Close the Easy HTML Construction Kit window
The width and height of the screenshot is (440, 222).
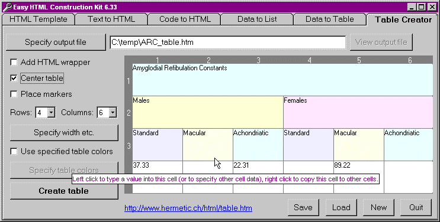point(432,6)
